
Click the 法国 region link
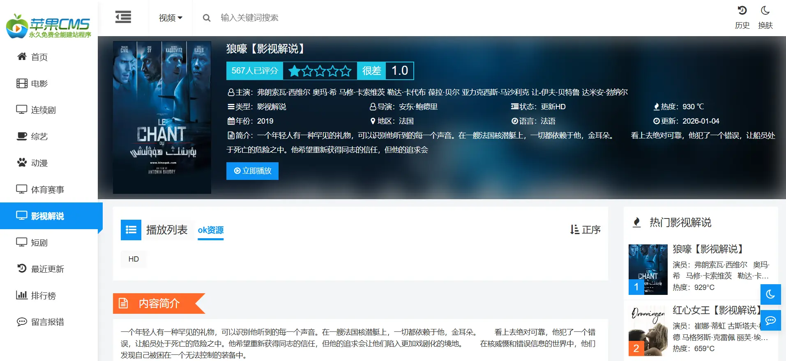(406, 121)
